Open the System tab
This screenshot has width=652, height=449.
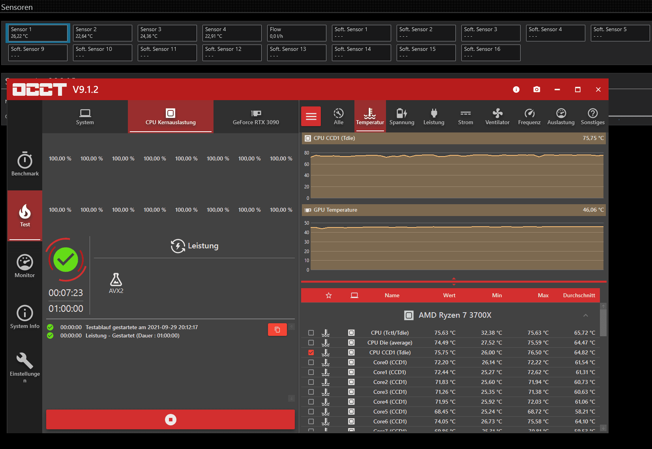[85, 117]
